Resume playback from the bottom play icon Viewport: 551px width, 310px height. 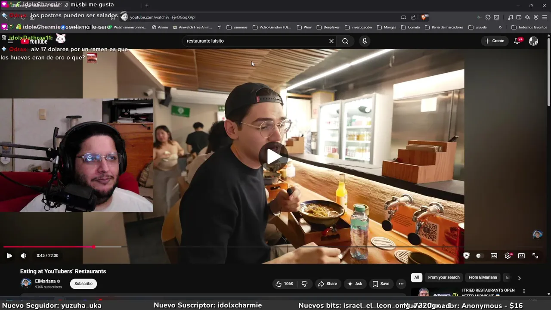pos(9,256)
